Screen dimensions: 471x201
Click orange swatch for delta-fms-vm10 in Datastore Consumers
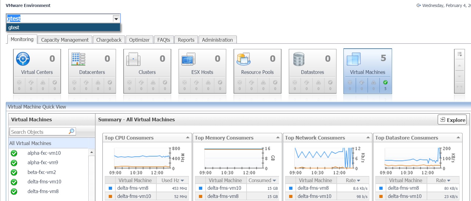click(381, 196)
